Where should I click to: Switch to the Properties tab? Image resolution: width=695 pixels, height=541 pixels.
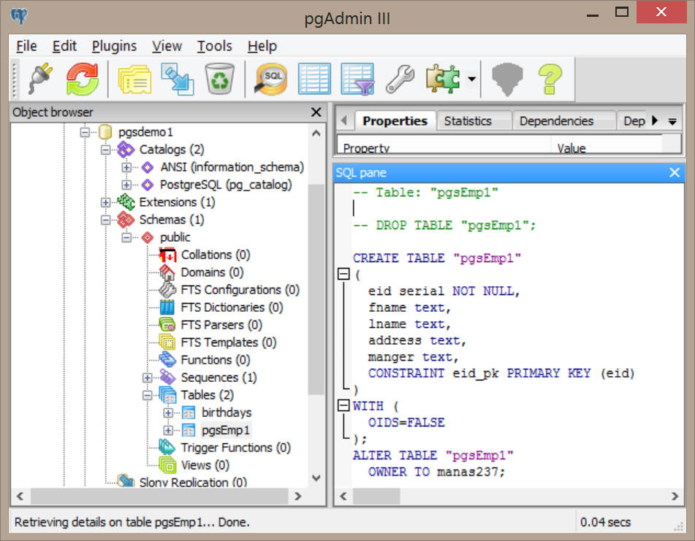coord(395,121)
